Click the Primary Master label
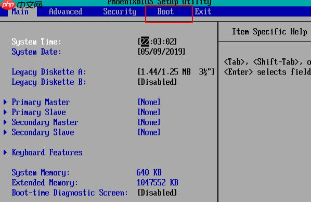The width and height of the screenshot is (311, 202). [41, 102]
